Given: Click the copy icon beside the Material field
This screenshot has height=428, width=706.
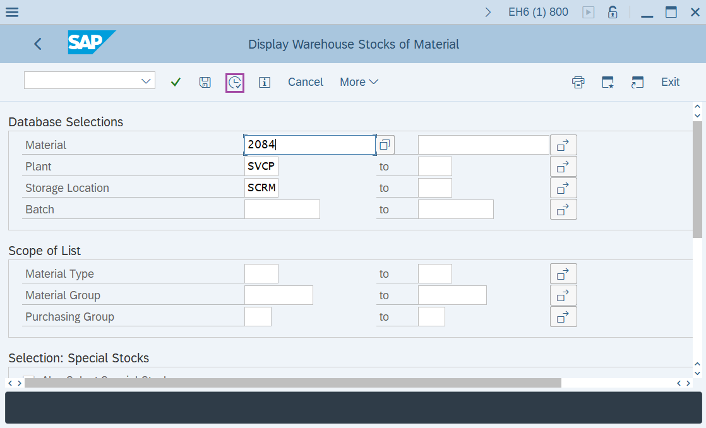Looking at the screenshot, I should click(385, 145).
